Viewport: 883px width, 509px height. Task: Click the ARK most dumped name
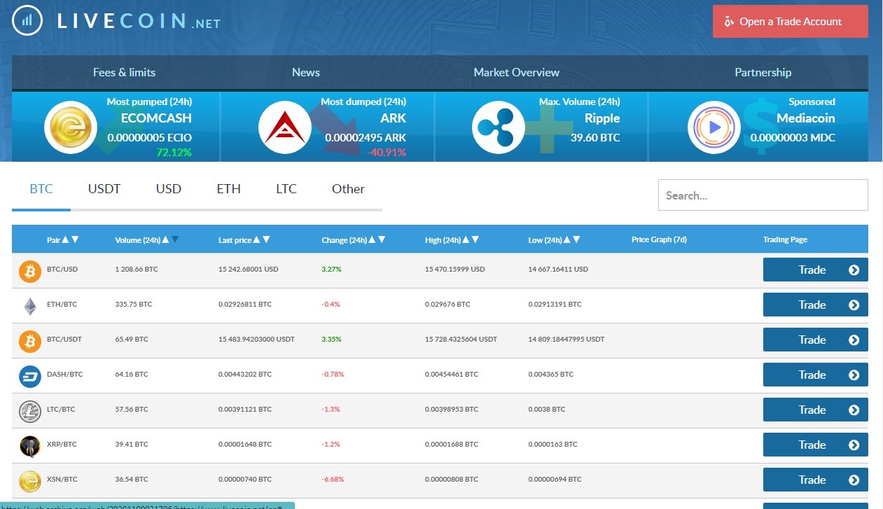pos(394,118)
